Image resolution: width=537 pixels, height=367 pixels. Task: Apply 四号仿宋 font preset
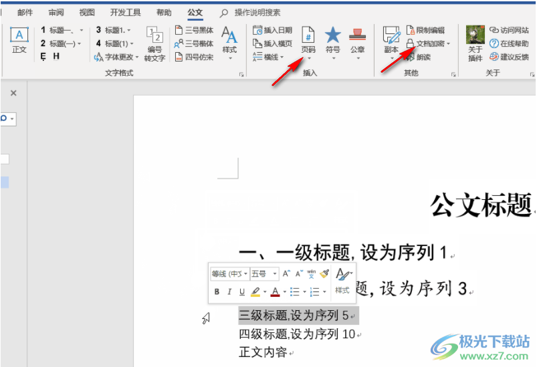click(x=194, y=57)
